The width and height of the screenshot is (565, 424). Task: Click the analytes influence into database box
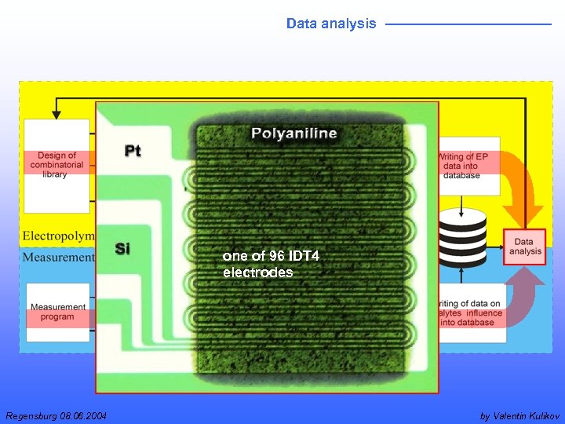click(x=472, y=313)
